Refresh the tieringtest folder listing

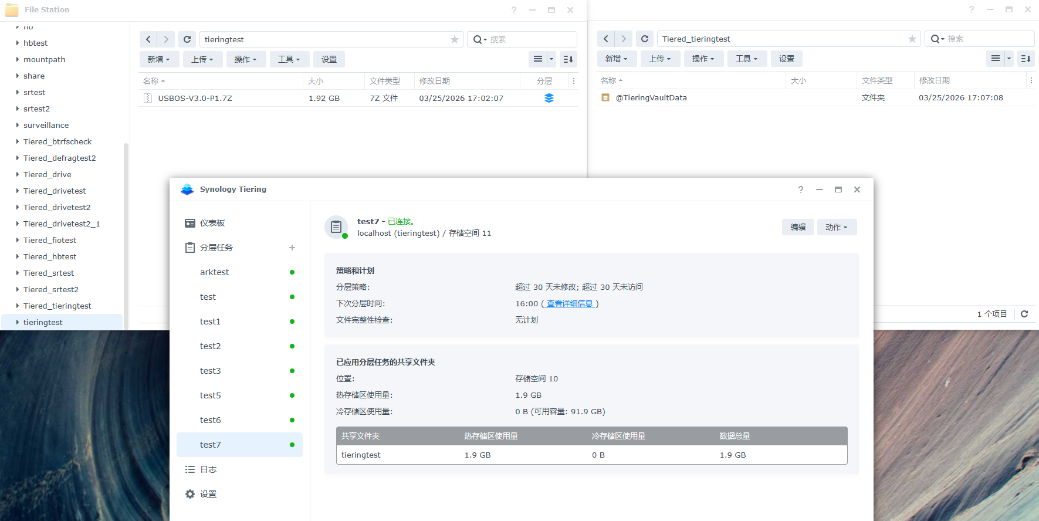187,39
